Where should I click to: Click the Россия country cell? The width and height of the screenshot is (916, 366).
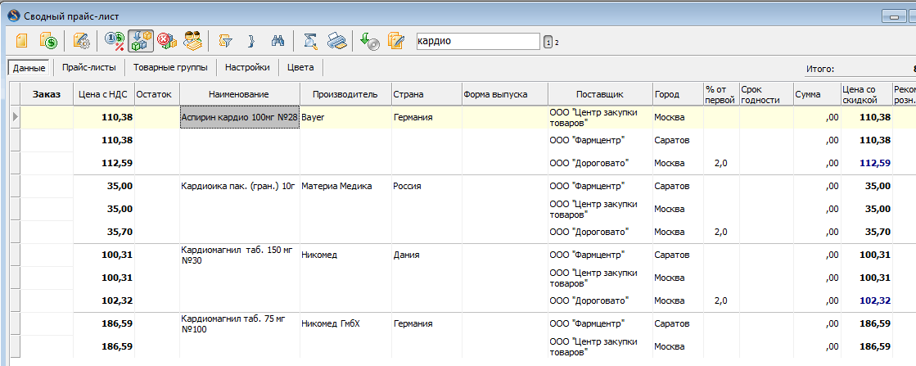426,186
